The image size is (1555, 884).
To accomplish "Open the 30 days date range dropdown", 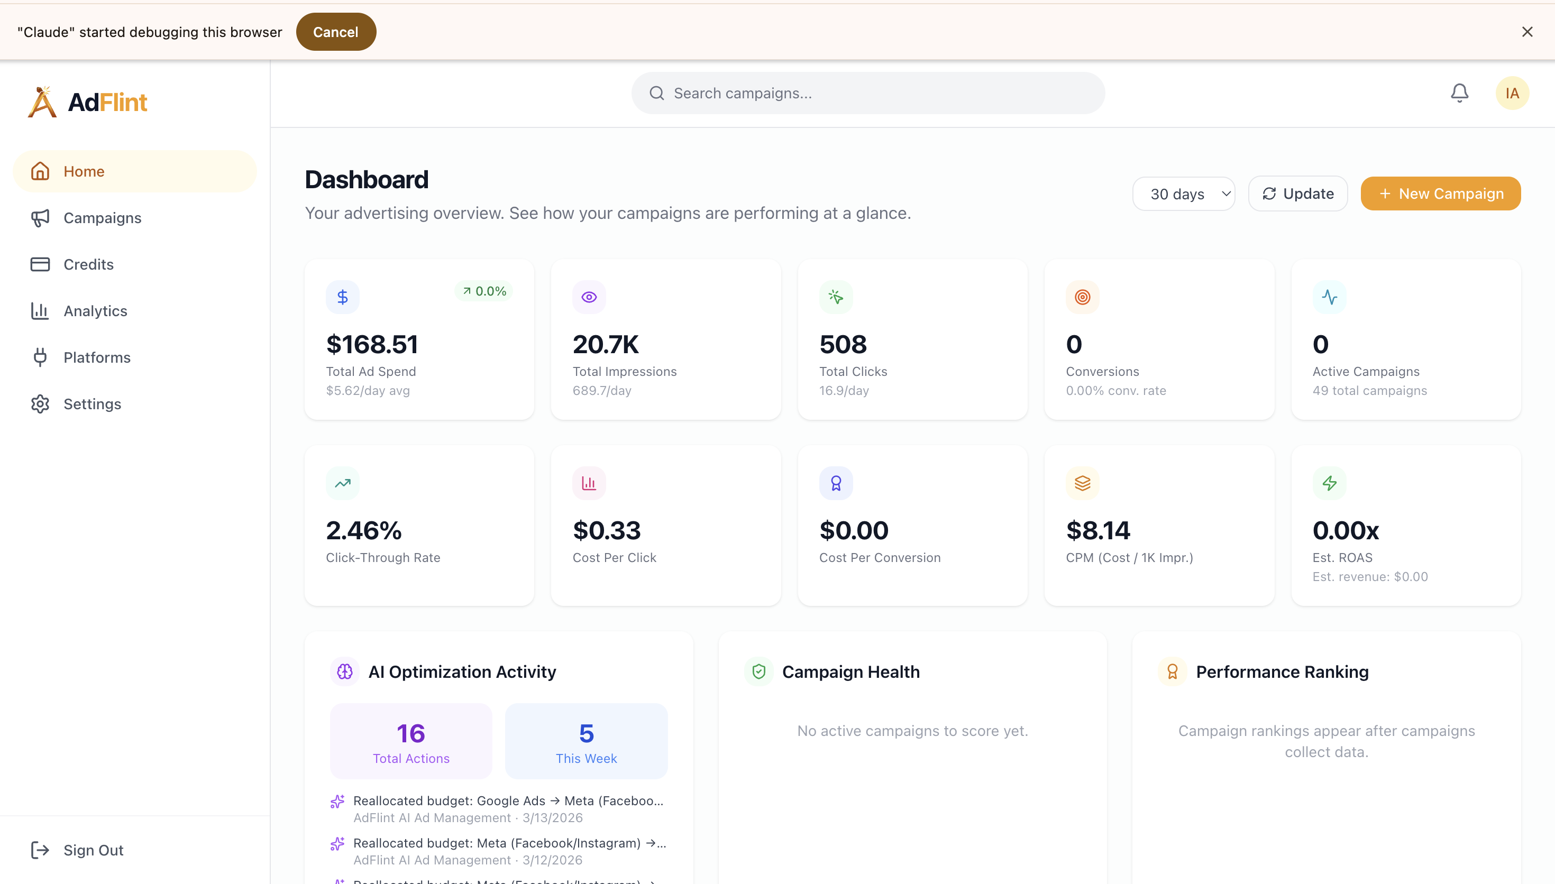I will [x=1183, y=194].
